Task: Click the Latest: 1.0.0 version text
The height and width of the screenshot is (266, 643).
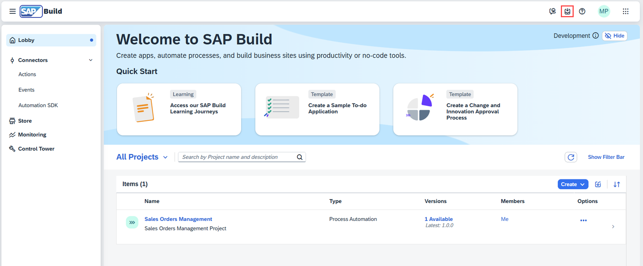Action: coord(439,225)
